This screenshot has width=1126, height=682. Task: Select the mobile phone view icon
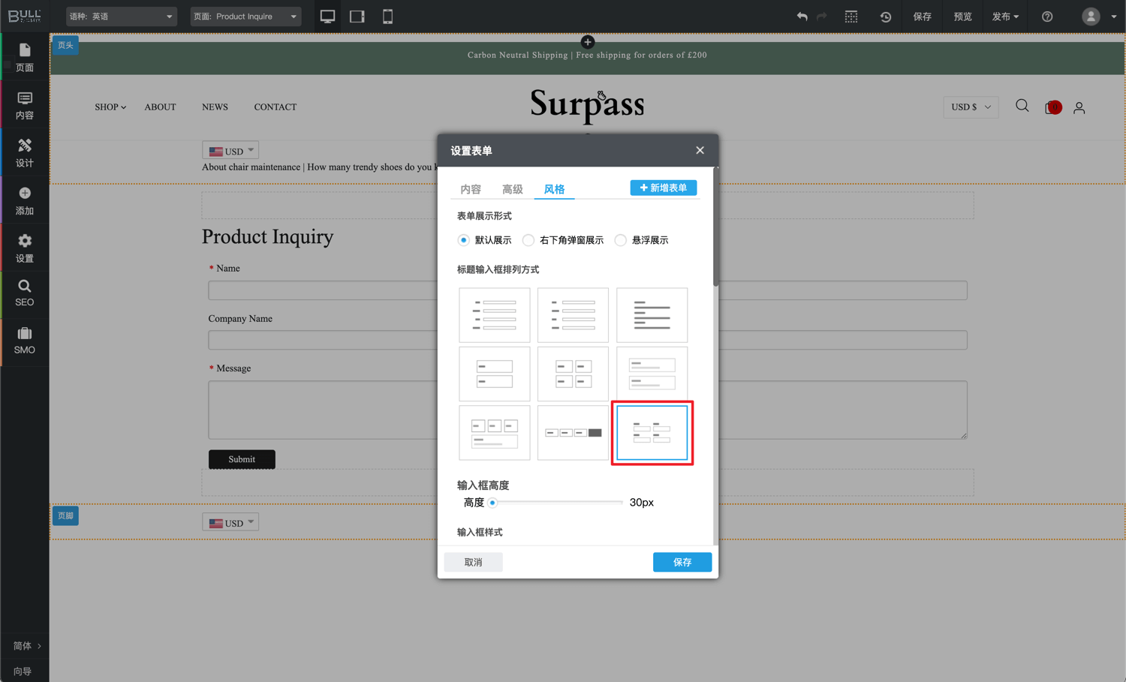click(387, 17)
